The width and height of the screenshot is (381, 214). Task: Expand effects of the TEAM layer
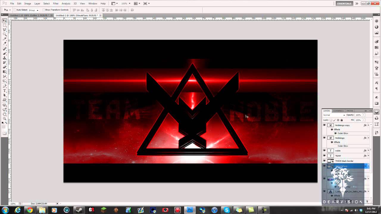click(368, 156)
